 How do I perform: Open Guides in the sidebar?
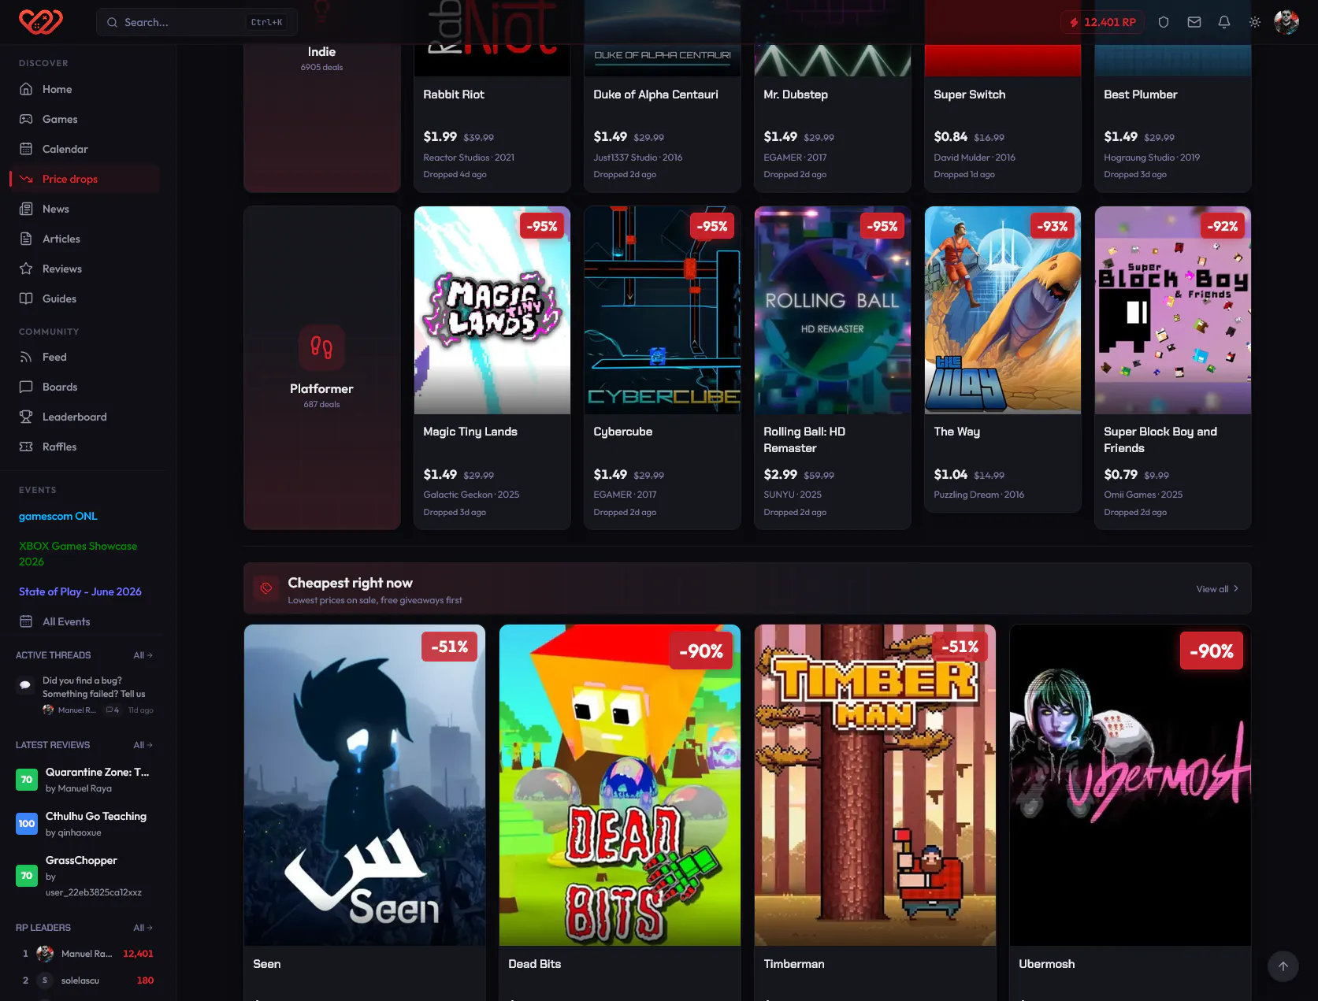click(85, 298)
